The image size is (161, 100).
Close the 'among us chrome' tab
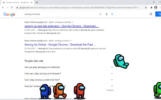pyautogui.click(x=32, y=2)
